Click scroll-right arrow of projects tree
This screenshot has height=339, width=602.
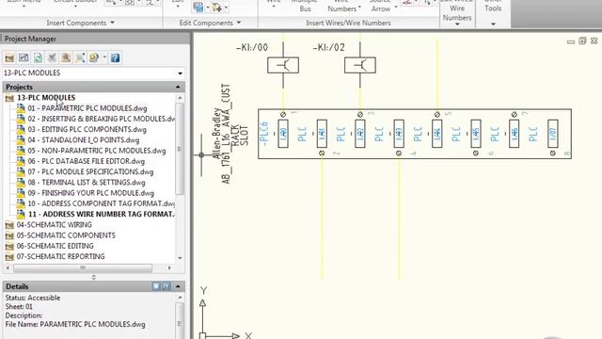tap(169, 267)
